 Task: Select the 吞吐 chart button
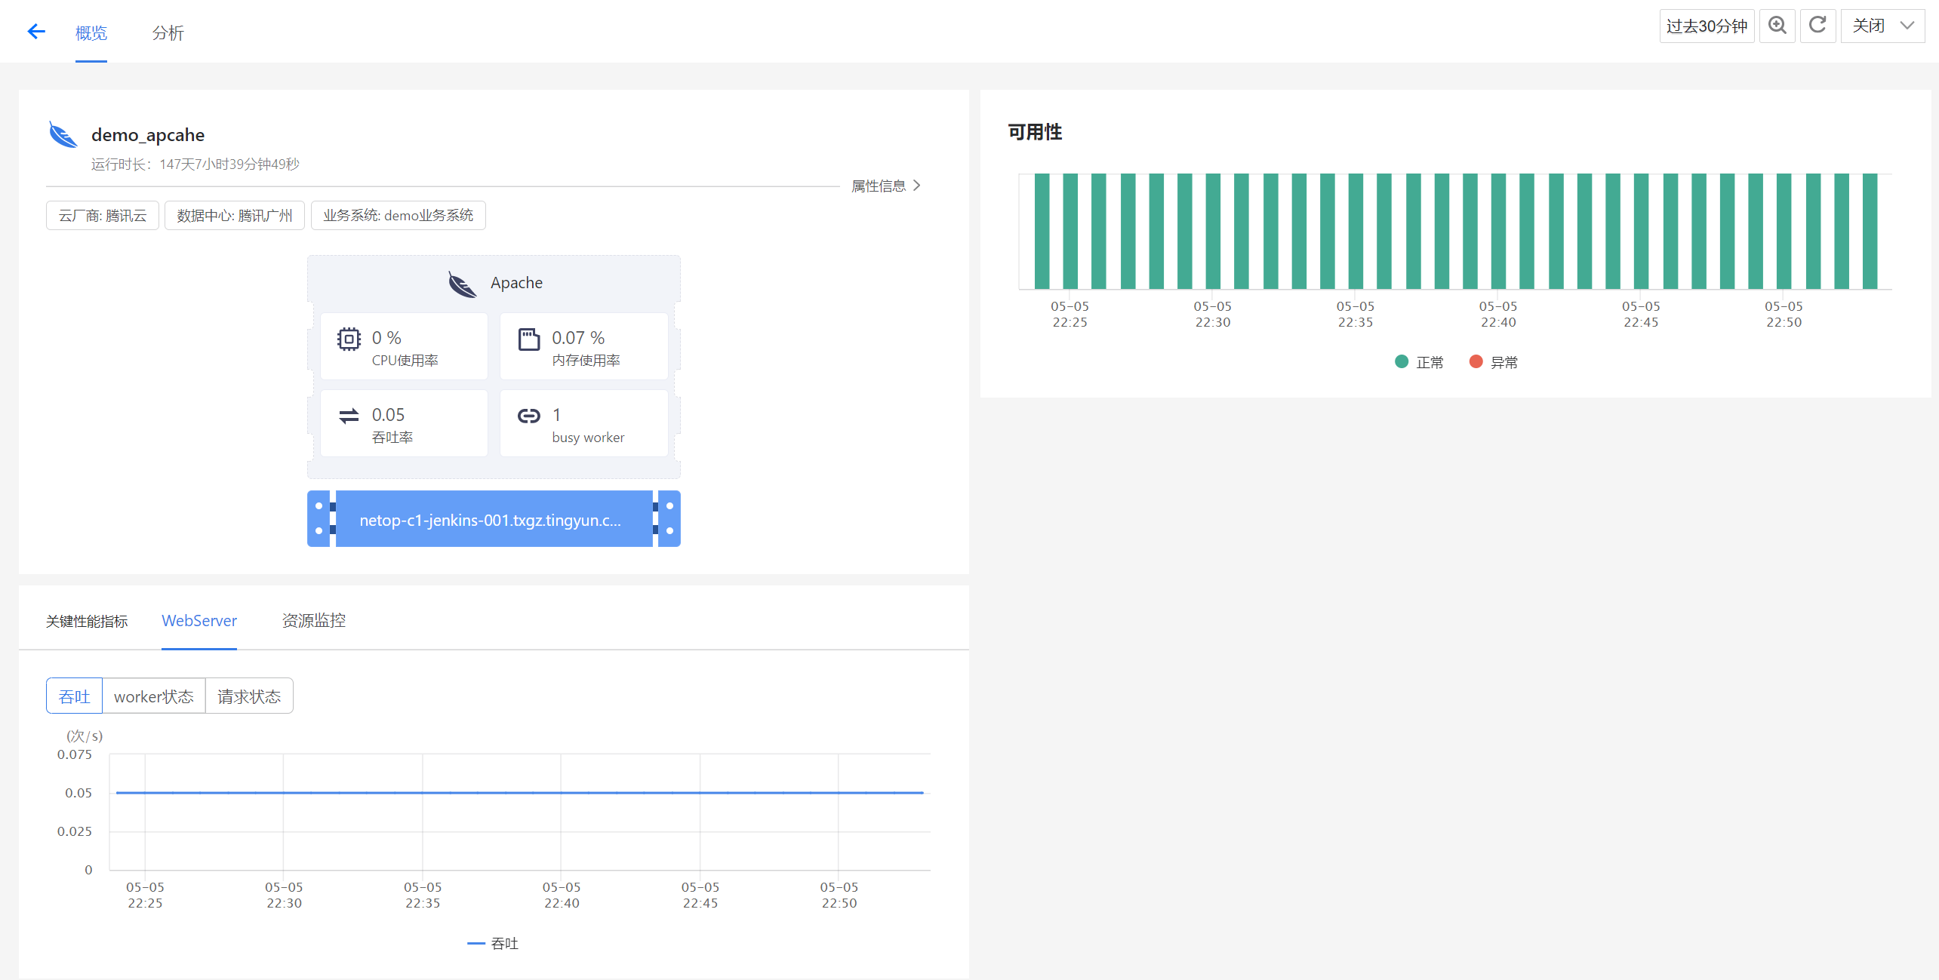click(x=74, y=696)
